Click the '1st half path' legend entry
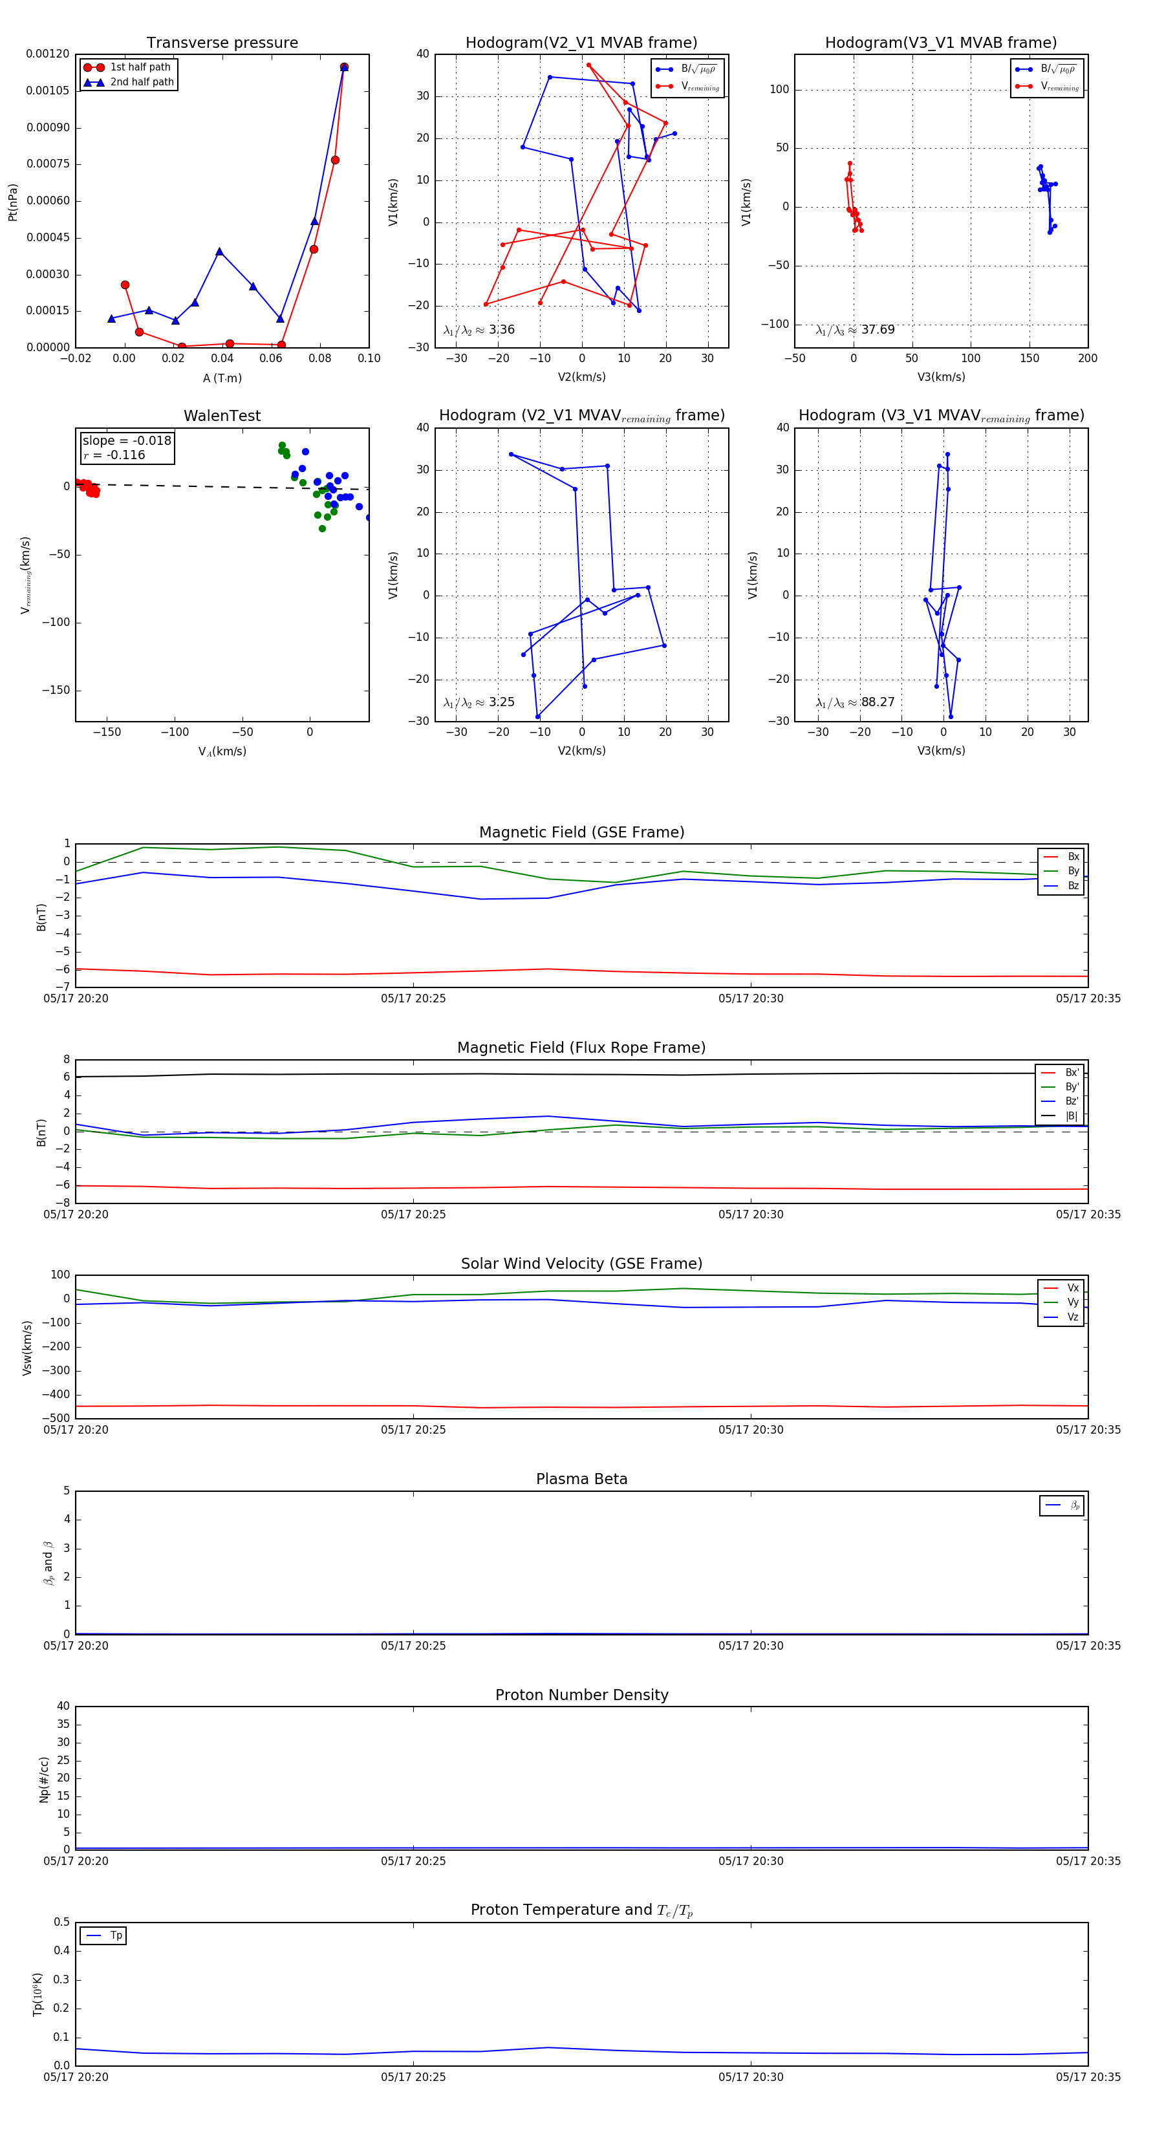Image resolution: width=1164 pixels, height=2134 pixels. click(129, 67)
